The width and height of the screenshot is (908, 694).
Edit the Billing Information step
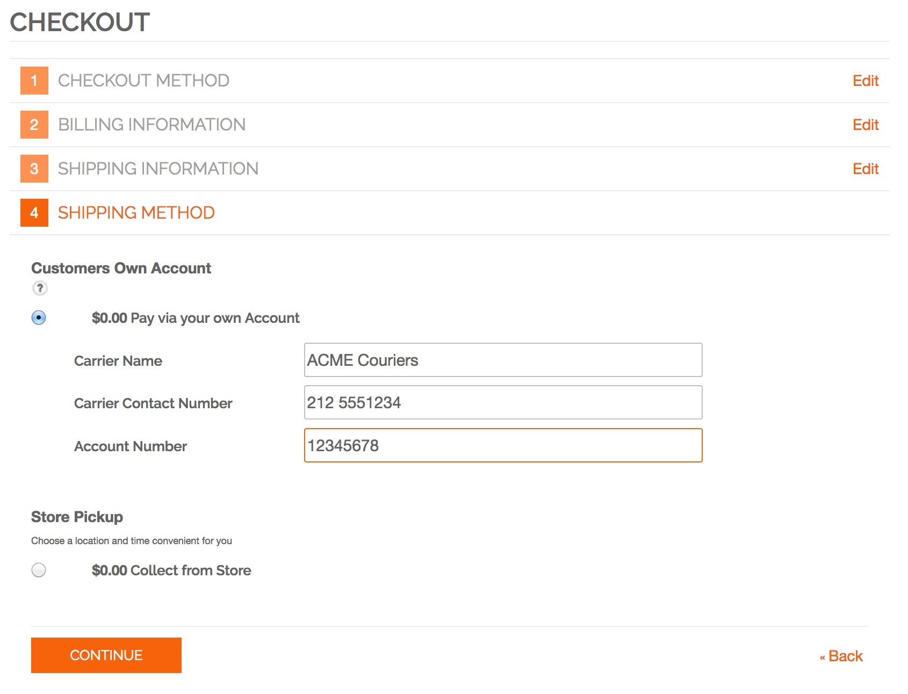(865, 125)
